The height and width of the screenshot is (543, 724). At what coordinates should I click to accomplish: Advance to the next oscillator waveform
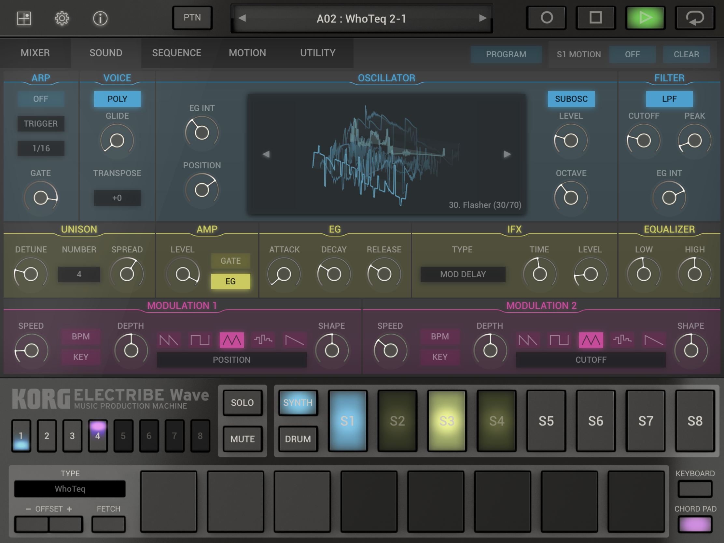click(508, 154)
